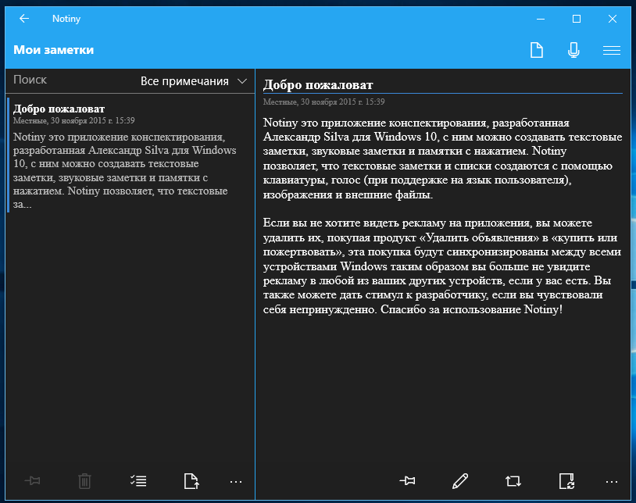Viewport: 636px width, 503px height.
Task: Open more options in notes list toolbar
Action: [236, 482]
